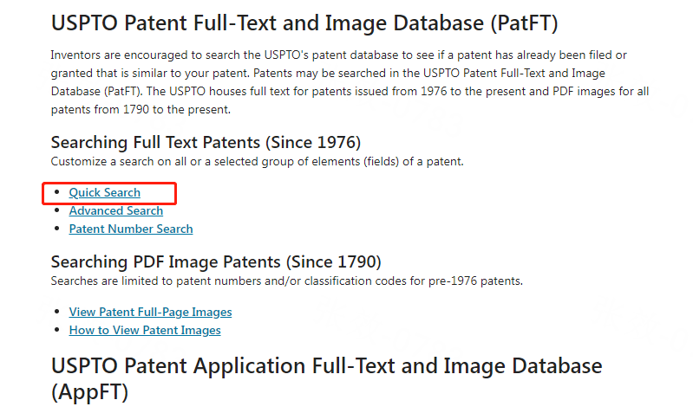This screenshot has height=413, width=693.
Task: Click the (AppFT) heading line
Action: click(x=89, y=392)
